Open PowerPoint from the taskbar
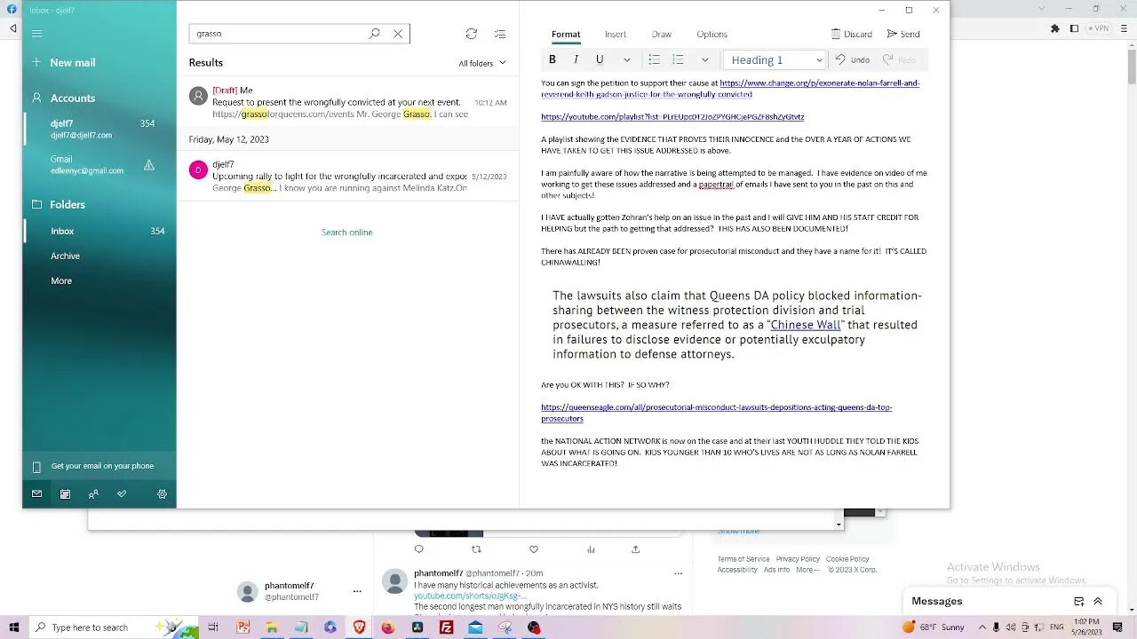This screenshot has width=1137, height=639. pyautogui.click(x=243, y=627)
